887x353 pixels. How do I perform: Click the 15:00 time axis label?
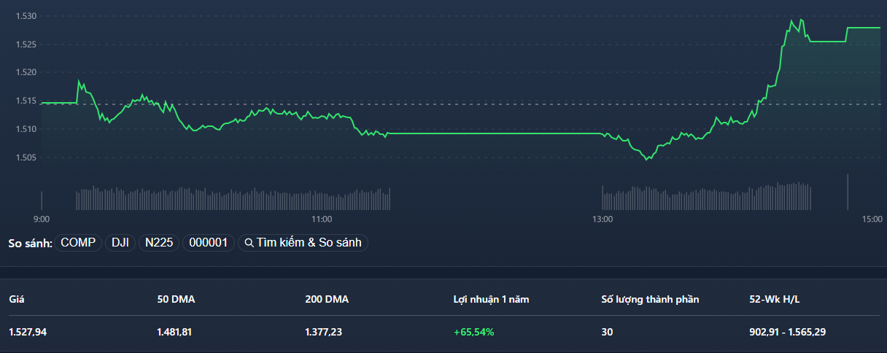click(871, 219)
